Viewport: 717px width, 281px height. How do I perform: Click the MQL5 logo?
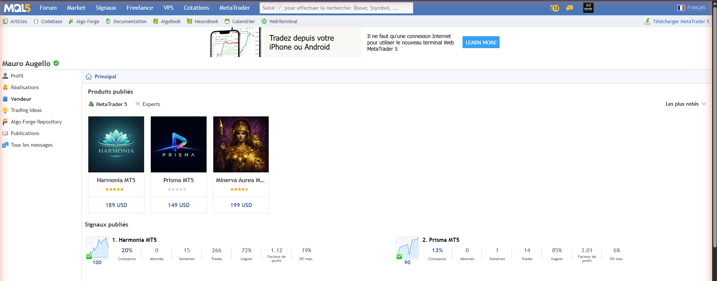(x=17, y=8)
